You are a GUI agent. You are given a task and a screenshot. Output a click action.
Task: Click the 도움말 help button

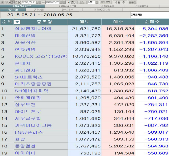tap(132, 2)
